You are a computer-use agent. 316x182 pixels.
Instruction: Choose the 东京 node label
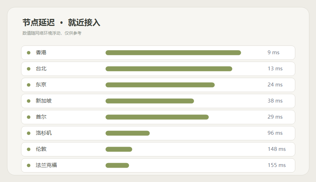[41, 85]
